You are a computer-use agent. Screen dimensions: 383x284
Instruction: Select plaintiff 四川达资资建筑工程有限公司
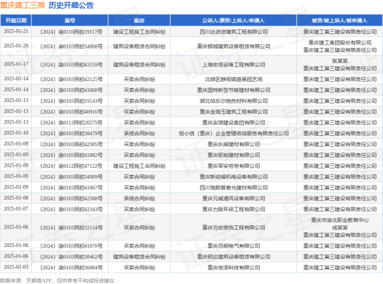coord(234,32)
